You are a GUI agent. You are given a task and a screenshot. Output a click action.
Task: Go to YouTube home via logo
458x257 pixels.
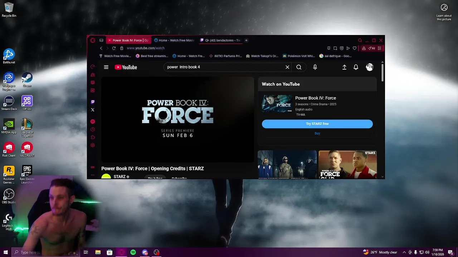(126, 67)
